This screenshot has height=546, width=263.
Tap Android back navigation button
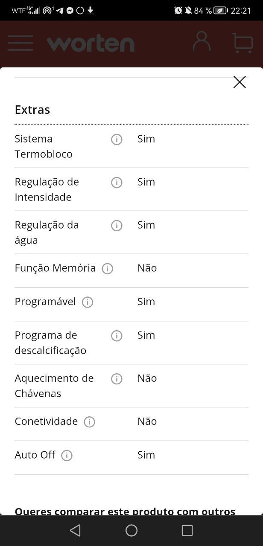pyautogui.click(x=76, y=530)
